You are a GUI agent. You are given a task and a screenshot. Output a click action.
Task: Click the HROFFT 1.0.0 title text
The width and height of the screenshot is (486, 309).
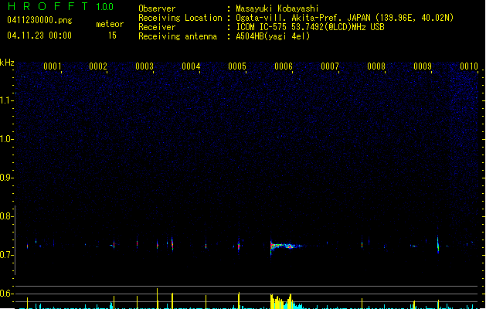coord(61,6)
